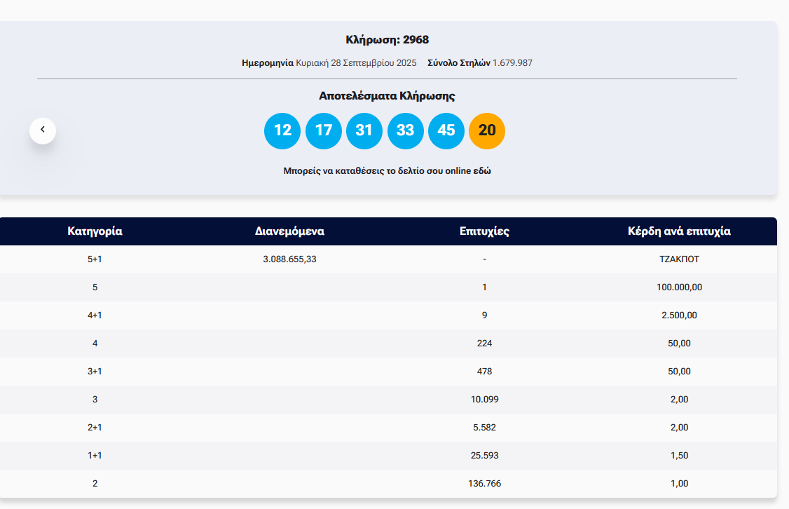Click the 'Κλήρωση: 2968' draw title
This screenshot has height=509, width=789.
point(387,40)
